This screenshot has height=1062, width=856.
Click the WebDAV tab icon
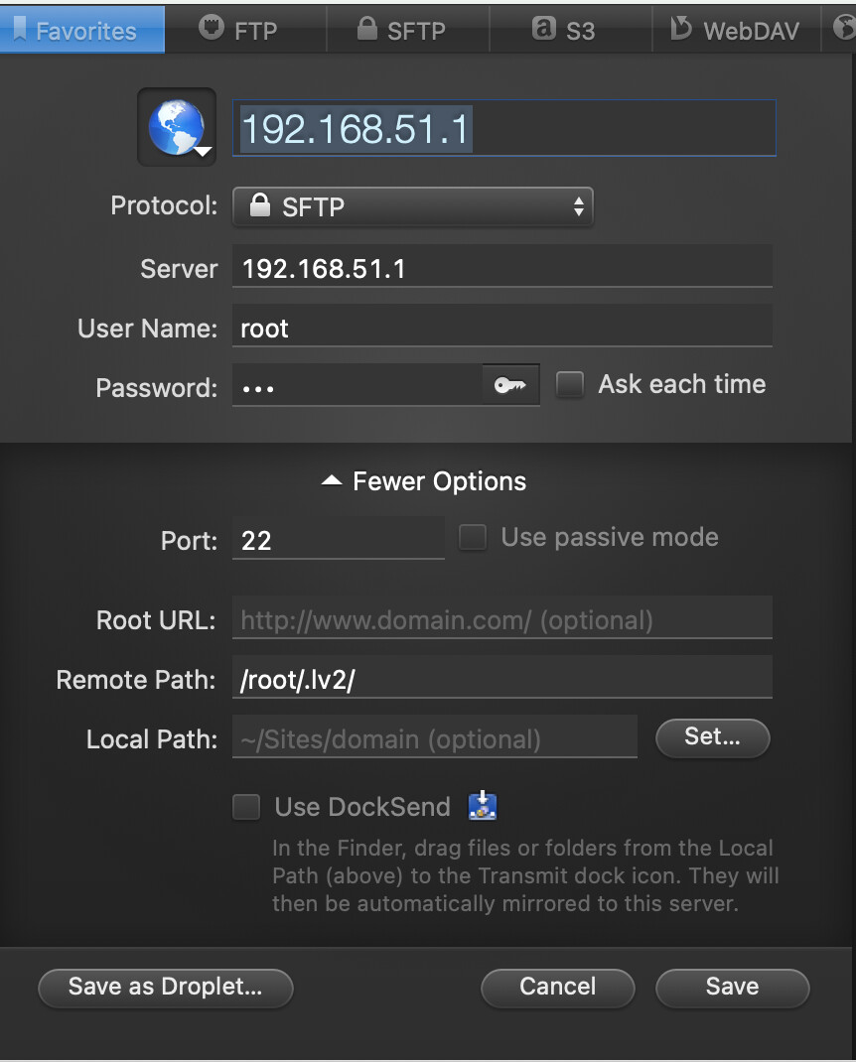pyautogui.click(x=681, y=29)
